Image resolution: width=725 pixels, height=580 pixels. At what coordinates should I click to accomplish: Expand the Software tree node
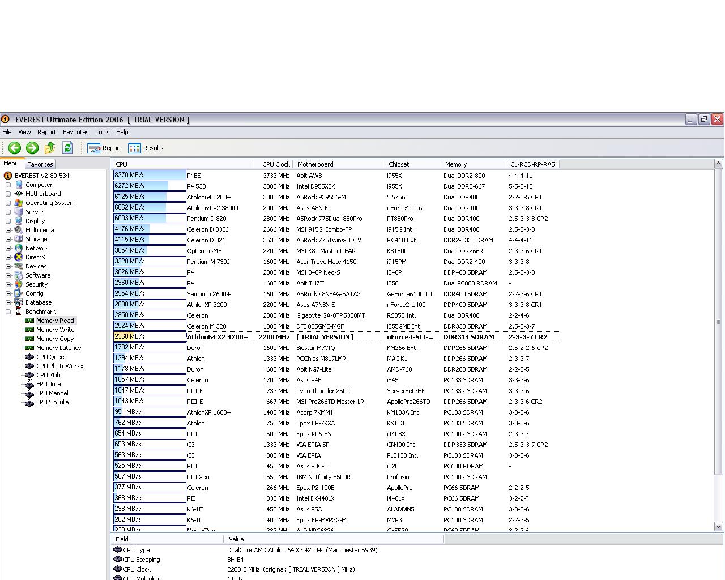(8, 275)
